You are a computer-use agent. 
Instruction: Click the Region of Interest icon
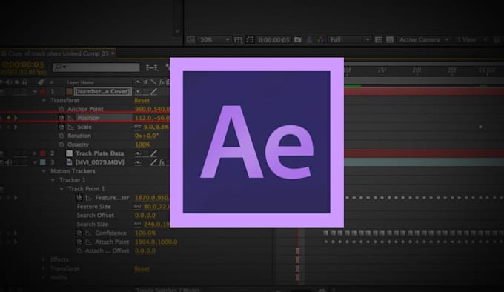pyautogui.click(x=378, y=39)
